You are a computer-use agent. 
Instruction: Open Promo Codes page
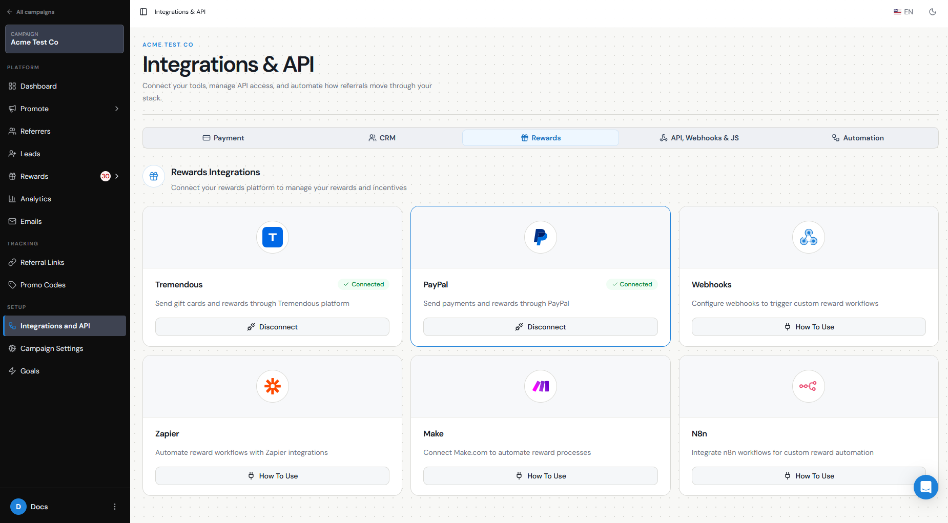[65, 285]
